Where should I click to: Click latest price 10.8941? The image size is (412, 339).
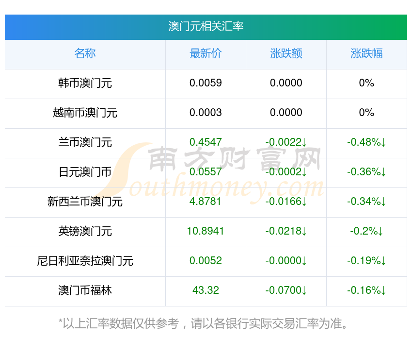(206, 231)
